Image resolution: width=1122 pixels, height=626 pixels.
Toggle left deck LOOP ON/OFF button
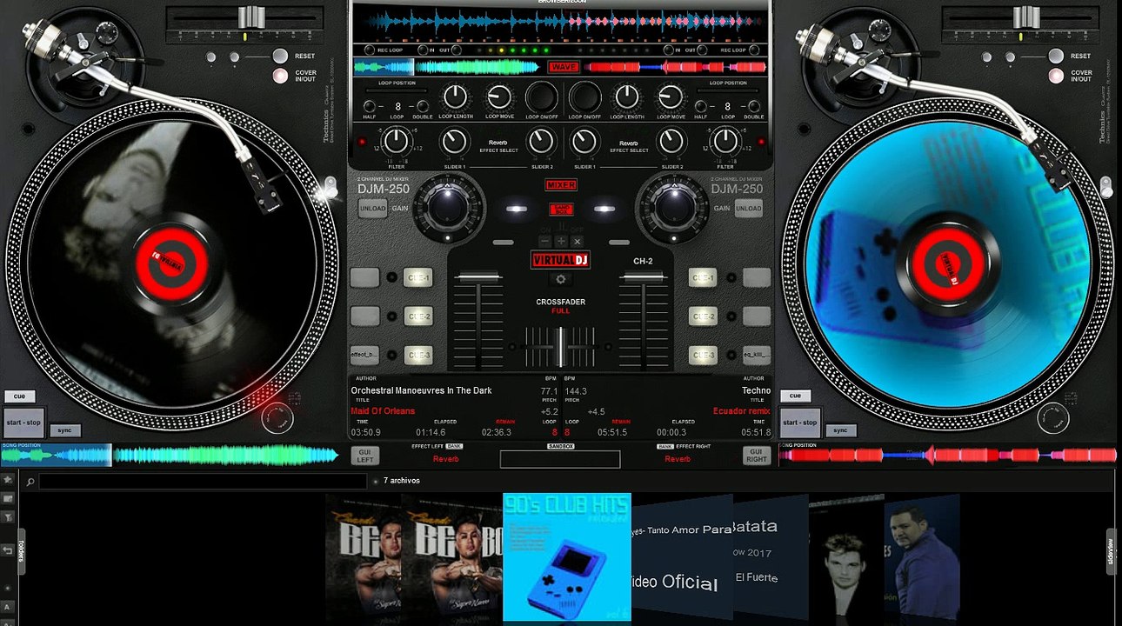541,97
